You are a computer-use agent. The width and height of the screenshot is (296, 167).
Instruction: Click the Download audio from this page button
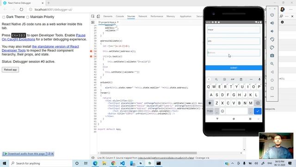tap(25, 154)
